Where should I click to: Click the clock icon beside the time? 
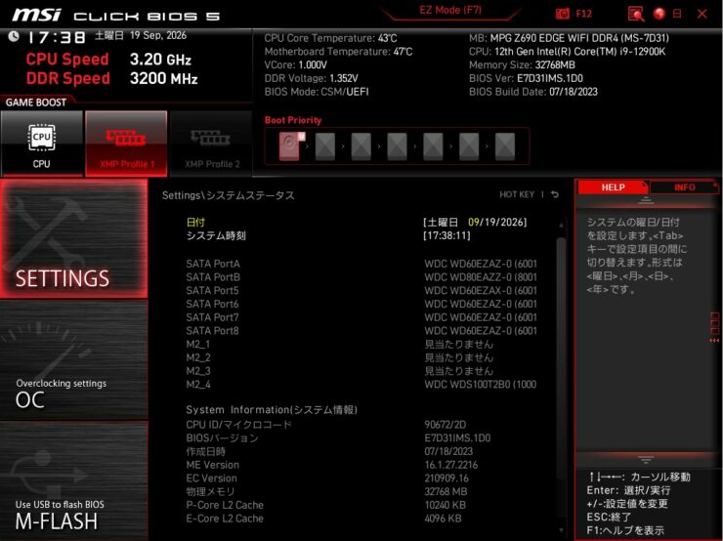[x=14, y=36]
